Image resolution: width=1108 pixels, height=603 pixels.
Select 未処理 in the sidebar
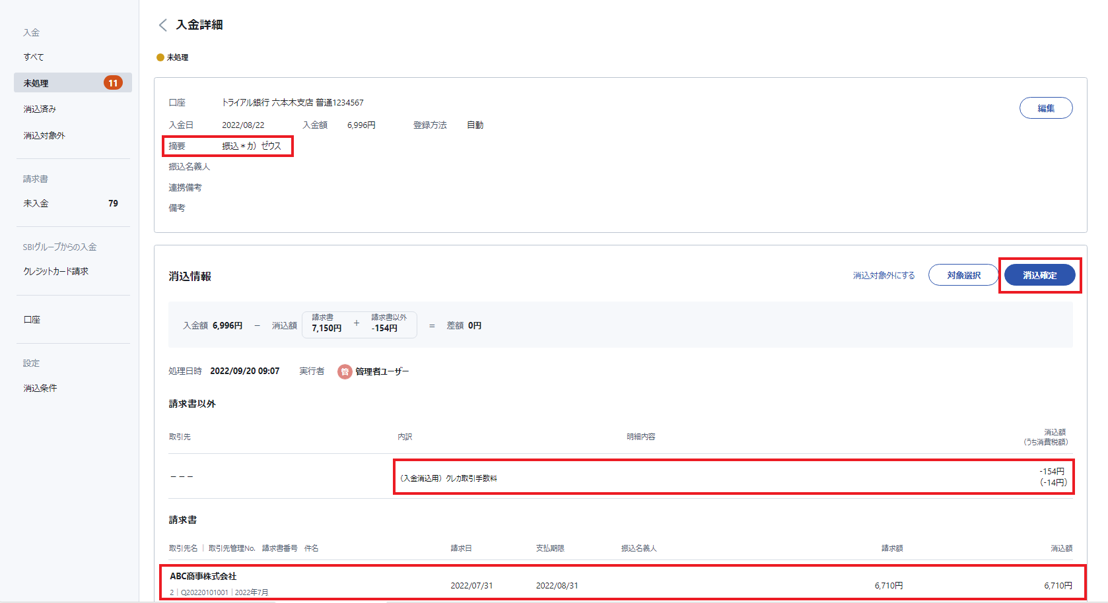(x=36, y=83)
